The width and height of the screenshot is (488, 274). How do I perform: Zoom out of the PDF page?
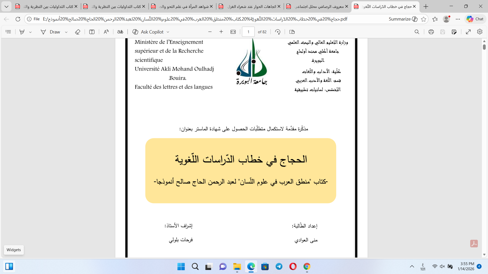210,32
